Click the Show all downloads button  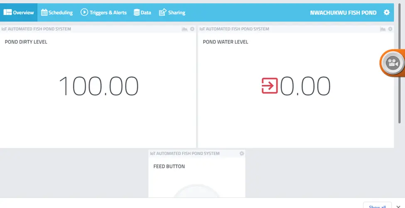(377, 205)
